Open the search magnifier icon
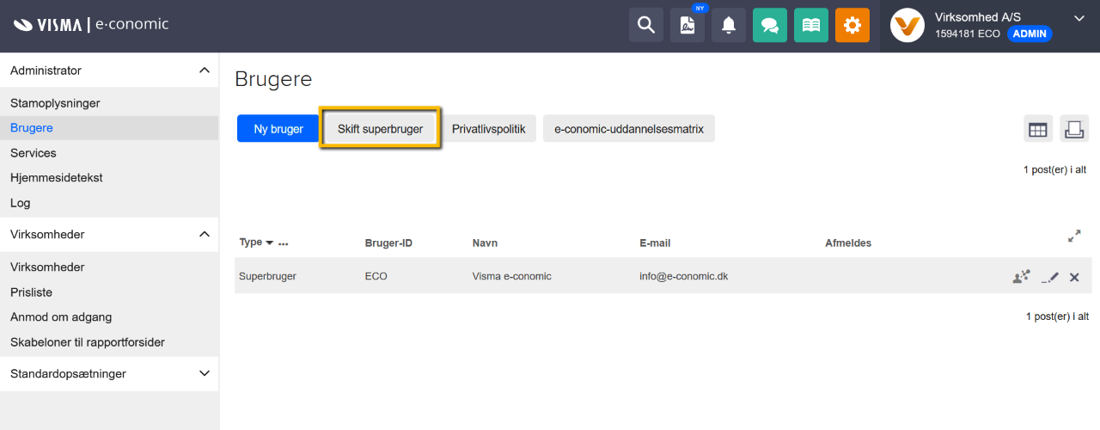Viewport: 1100px width, 430px height. pyautogui.click(x=646, y=25)
